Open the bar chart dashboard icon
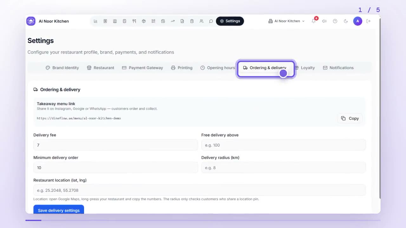The width and height of the screenshot is (406, 228). (95, 21)
